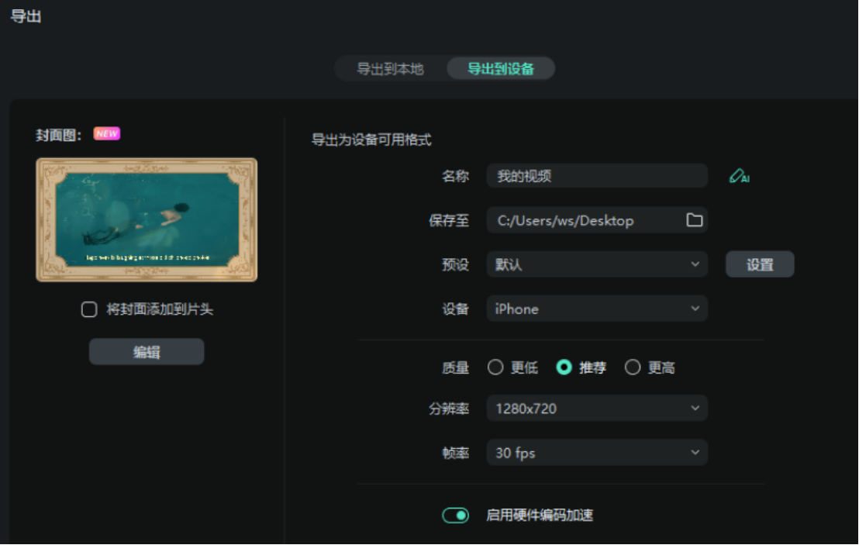
Task: Expand the 分辨率 dropdown showing 1280x720
Action: pos(597,408)
